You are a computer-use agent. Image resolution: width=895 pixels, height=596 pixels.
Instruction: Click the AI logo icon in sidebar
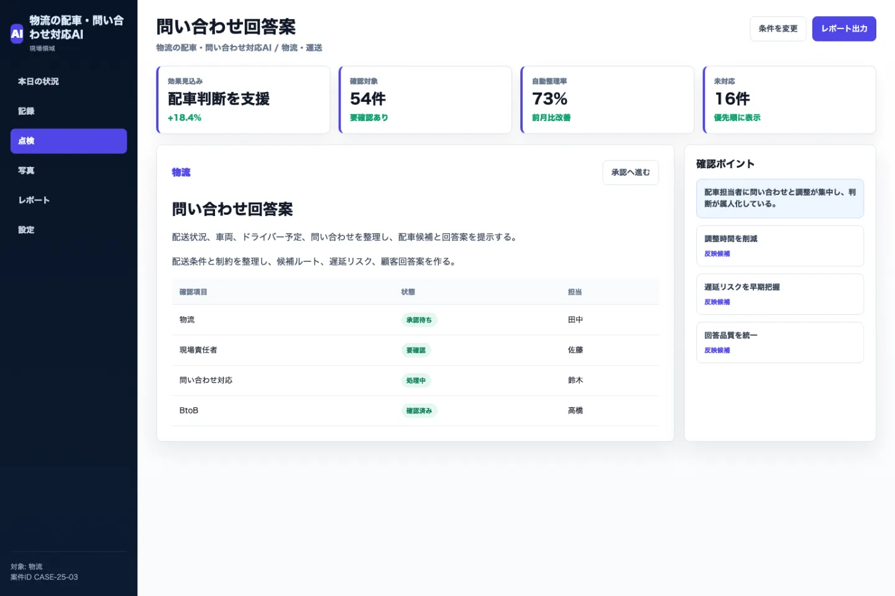click(x=17, y=34)
